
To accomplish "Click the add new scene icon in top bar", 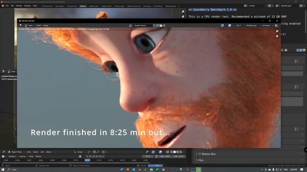I will [270, 6].
